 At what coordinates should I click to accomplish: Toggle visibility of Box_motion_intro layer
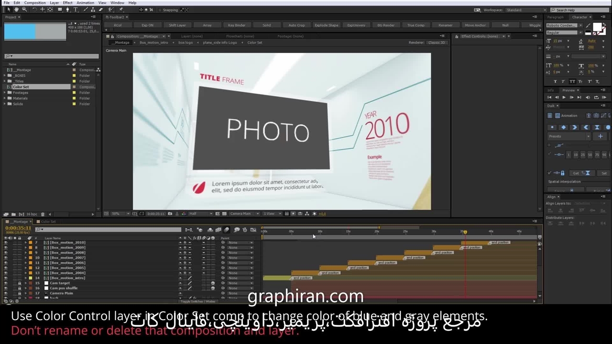pos(6,278)
